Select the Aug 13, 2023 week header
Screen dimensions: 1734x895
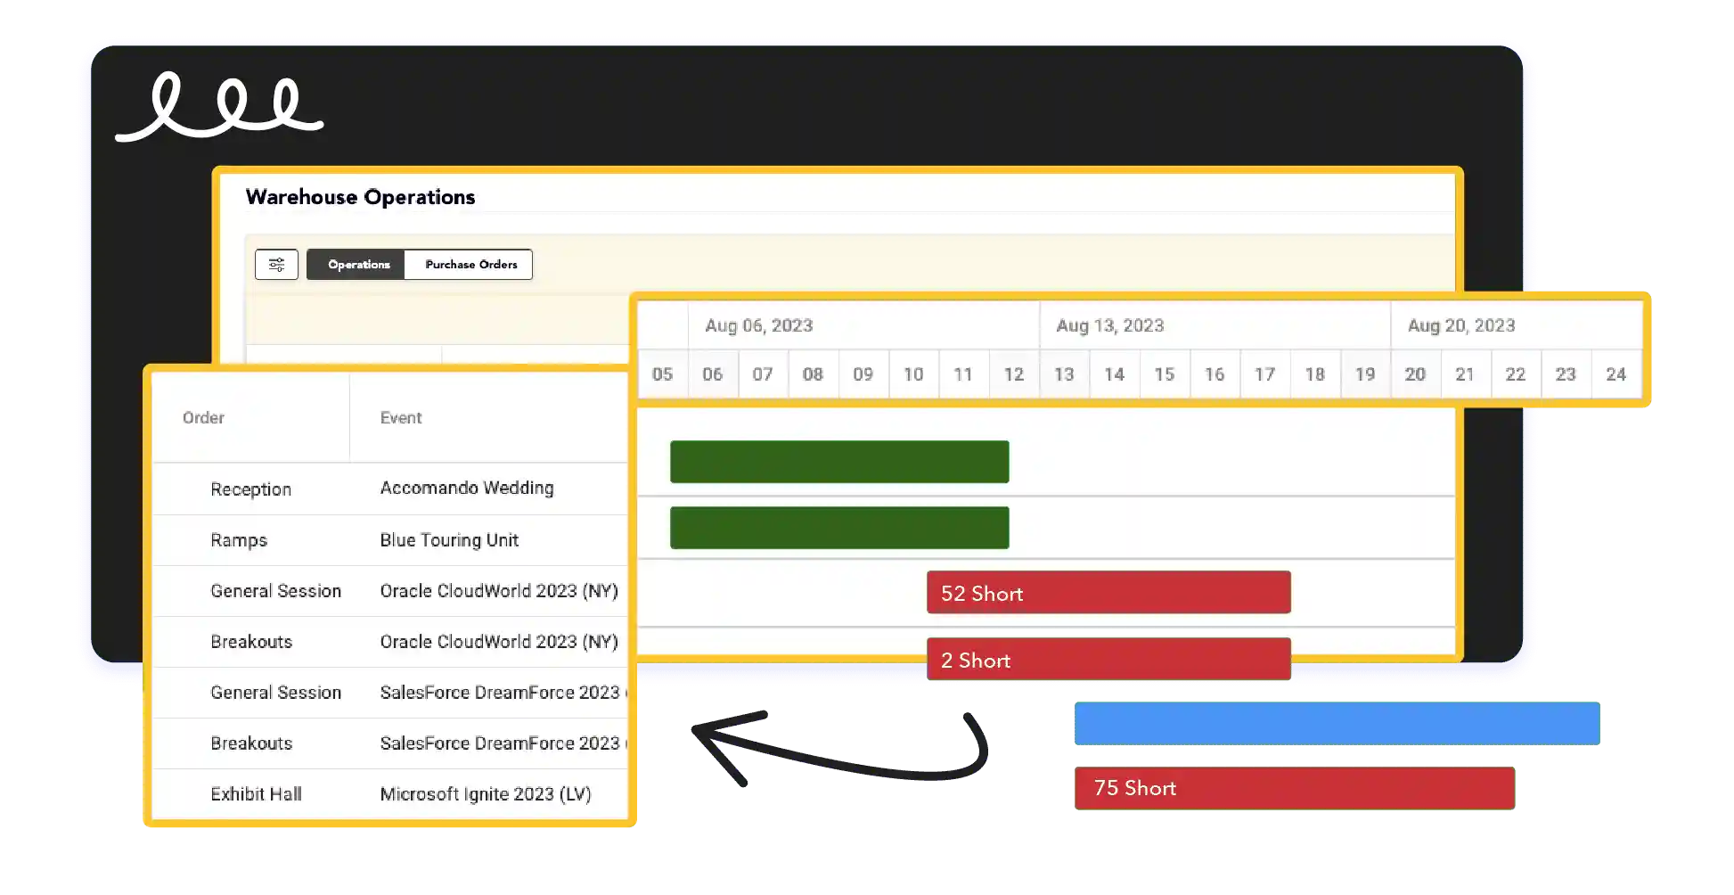pyautogui.click(x=1109, y=325)
